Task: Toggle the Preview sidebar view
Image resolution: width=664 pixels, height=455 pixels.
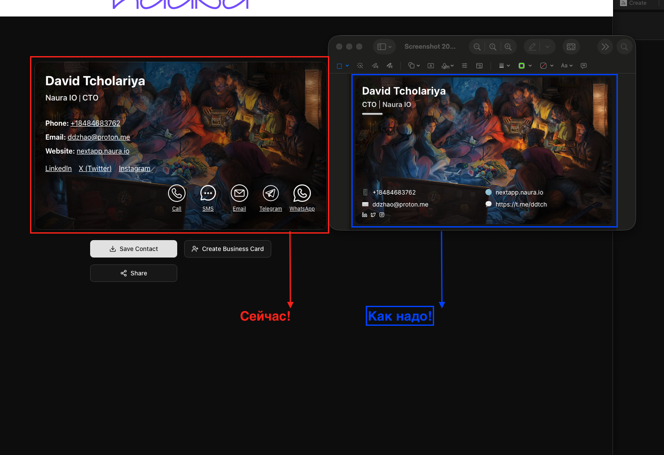Action: tap(381, 47)
